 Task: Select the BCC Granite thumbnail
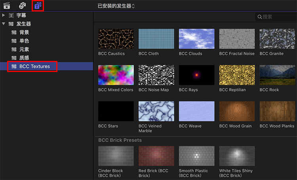point(277,39)
